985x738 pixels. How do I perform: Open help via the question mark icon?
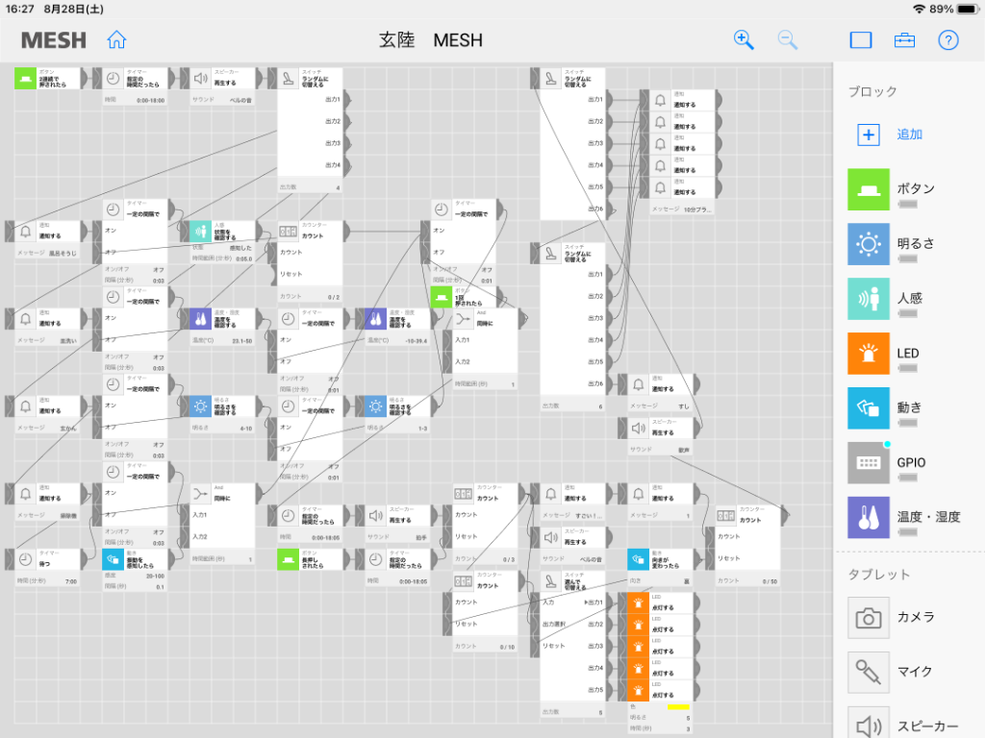coord(947,40)
